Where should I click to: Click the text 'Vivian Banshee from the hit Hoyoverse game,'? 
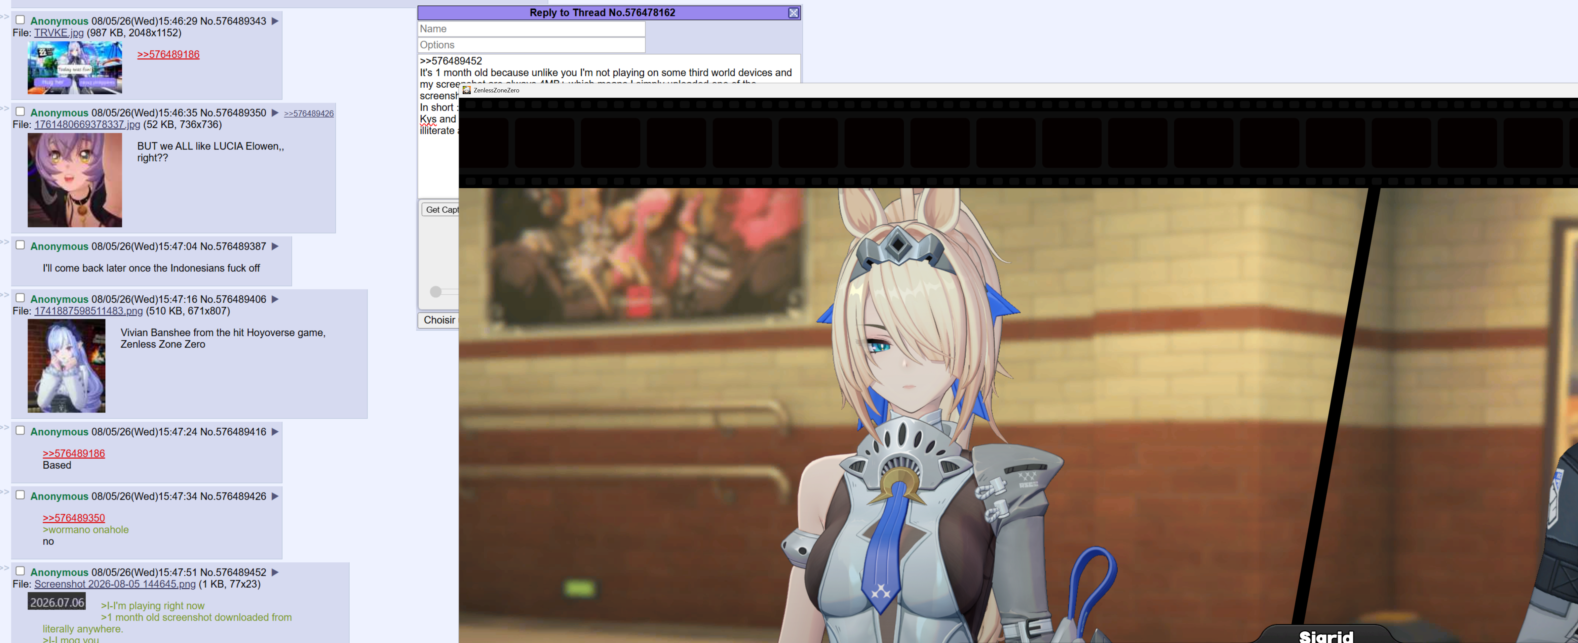pos(223,333)
